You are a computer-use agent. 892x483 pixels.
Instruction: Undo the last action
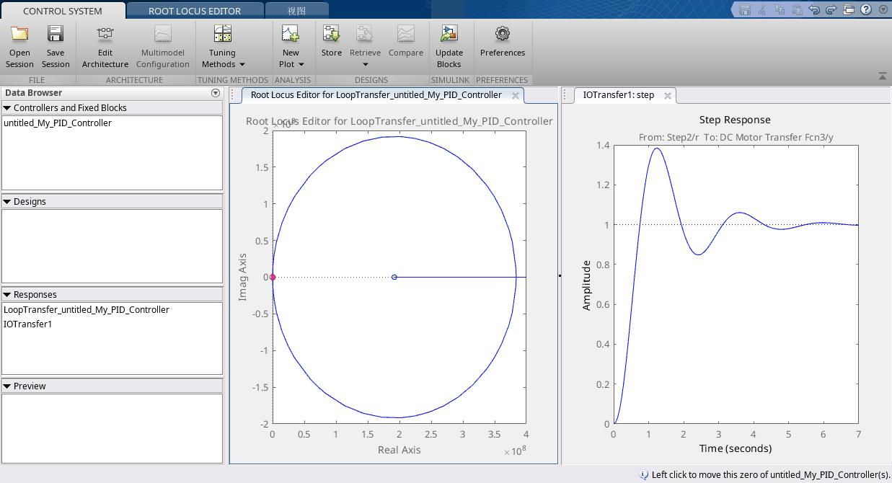pos(814,9)
